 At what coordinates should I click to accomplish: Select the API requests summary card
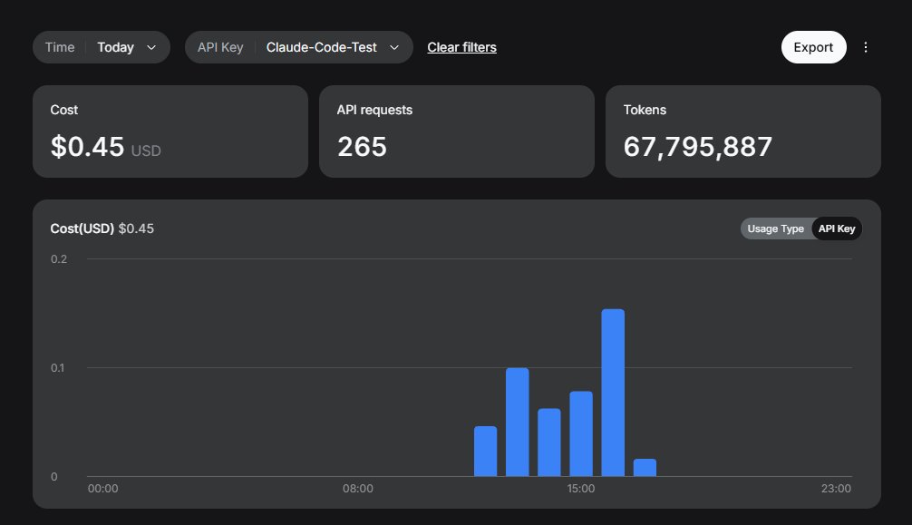pos(457,131)
